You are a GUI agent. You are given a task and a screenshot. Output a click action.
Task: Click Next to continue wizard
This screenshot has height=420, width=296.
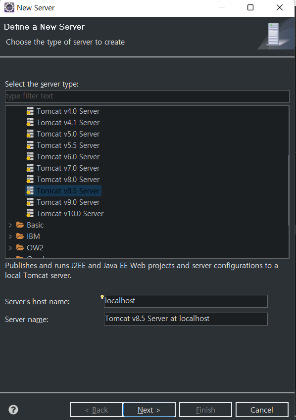tap(149, 410)
